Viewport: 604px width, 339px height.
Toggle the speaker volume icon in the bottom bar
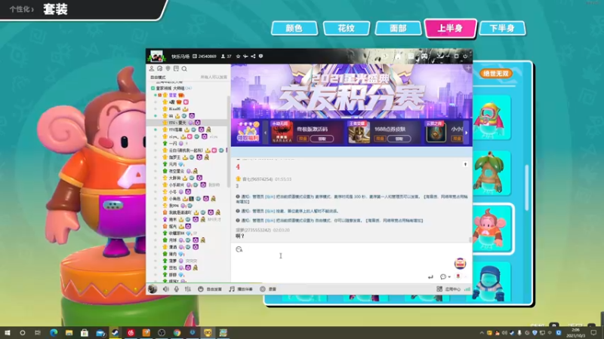[165, 289]
